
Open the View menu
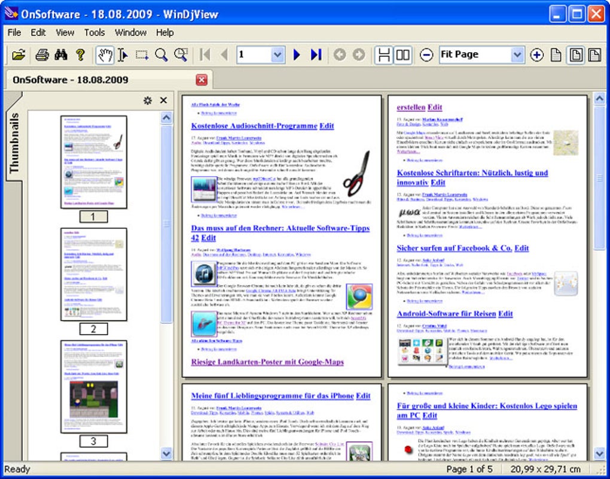tap(65, 32)
